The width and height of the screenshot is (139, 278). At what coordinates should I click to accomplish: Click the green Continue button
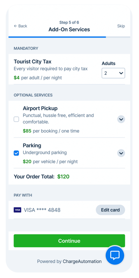pyautogui.click(x=69, y=241)
